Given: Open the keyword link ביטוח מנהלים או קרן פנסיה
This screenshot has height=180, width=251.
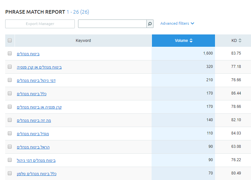Looking at the screenshot, I should tap(39, 67).
